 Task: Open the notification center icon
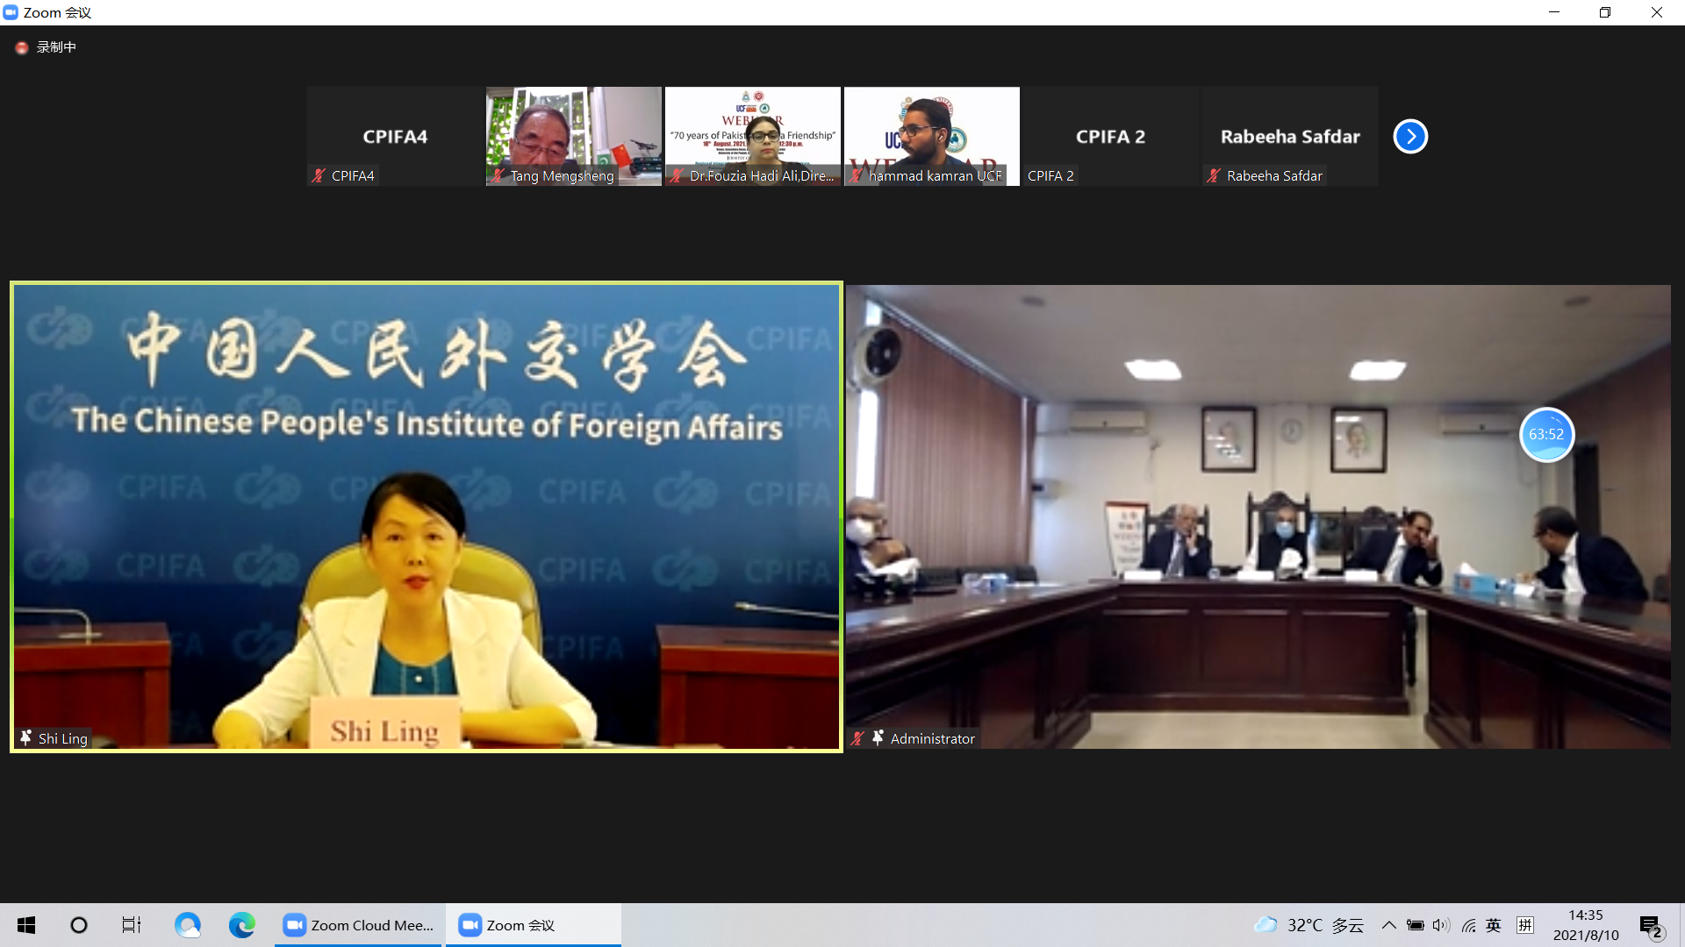pyautogui.click(x=1651, y=925)
